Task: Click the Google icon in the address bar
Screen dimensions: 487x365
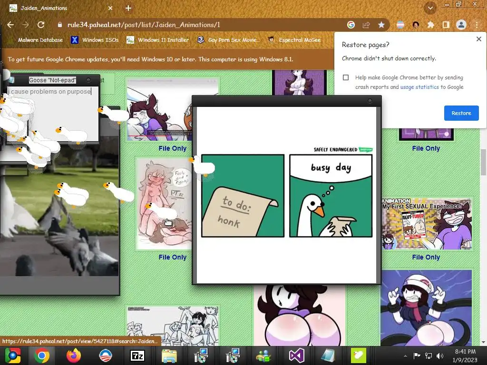Action: [351, 25]
